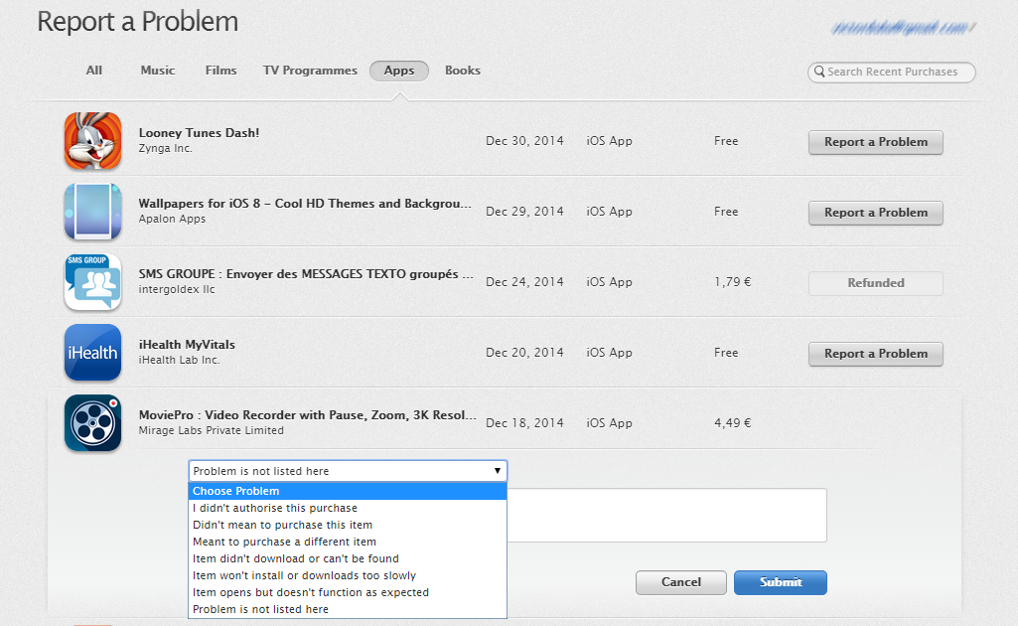Click 'iHealth Lab Inc.' developer name
This screenshot has width=1018, height=626.
[179, 360]
